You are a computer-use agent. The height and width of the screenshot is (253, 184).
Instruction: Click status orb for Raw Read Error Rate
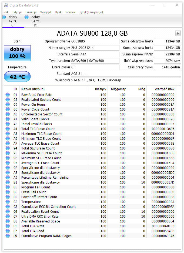point(8,95)
